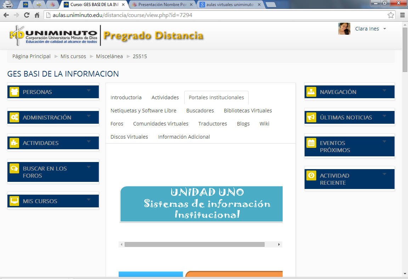Viewport: 408px width, 279px height.
Task: Click the horizontal scrollbar under Unidad Uno banner
Action: coord(194,244)
